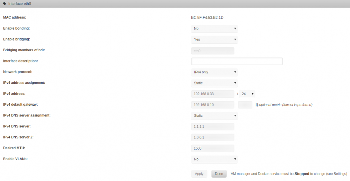Click the Enable bridging label
Image resolution: width=350 pixels, height=181 pixels.
[x=16, y=39]
